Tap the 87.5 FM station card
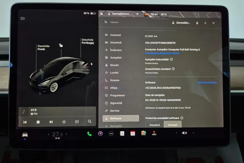The width and height of the screenshot is (244, 163). (57, 112)
